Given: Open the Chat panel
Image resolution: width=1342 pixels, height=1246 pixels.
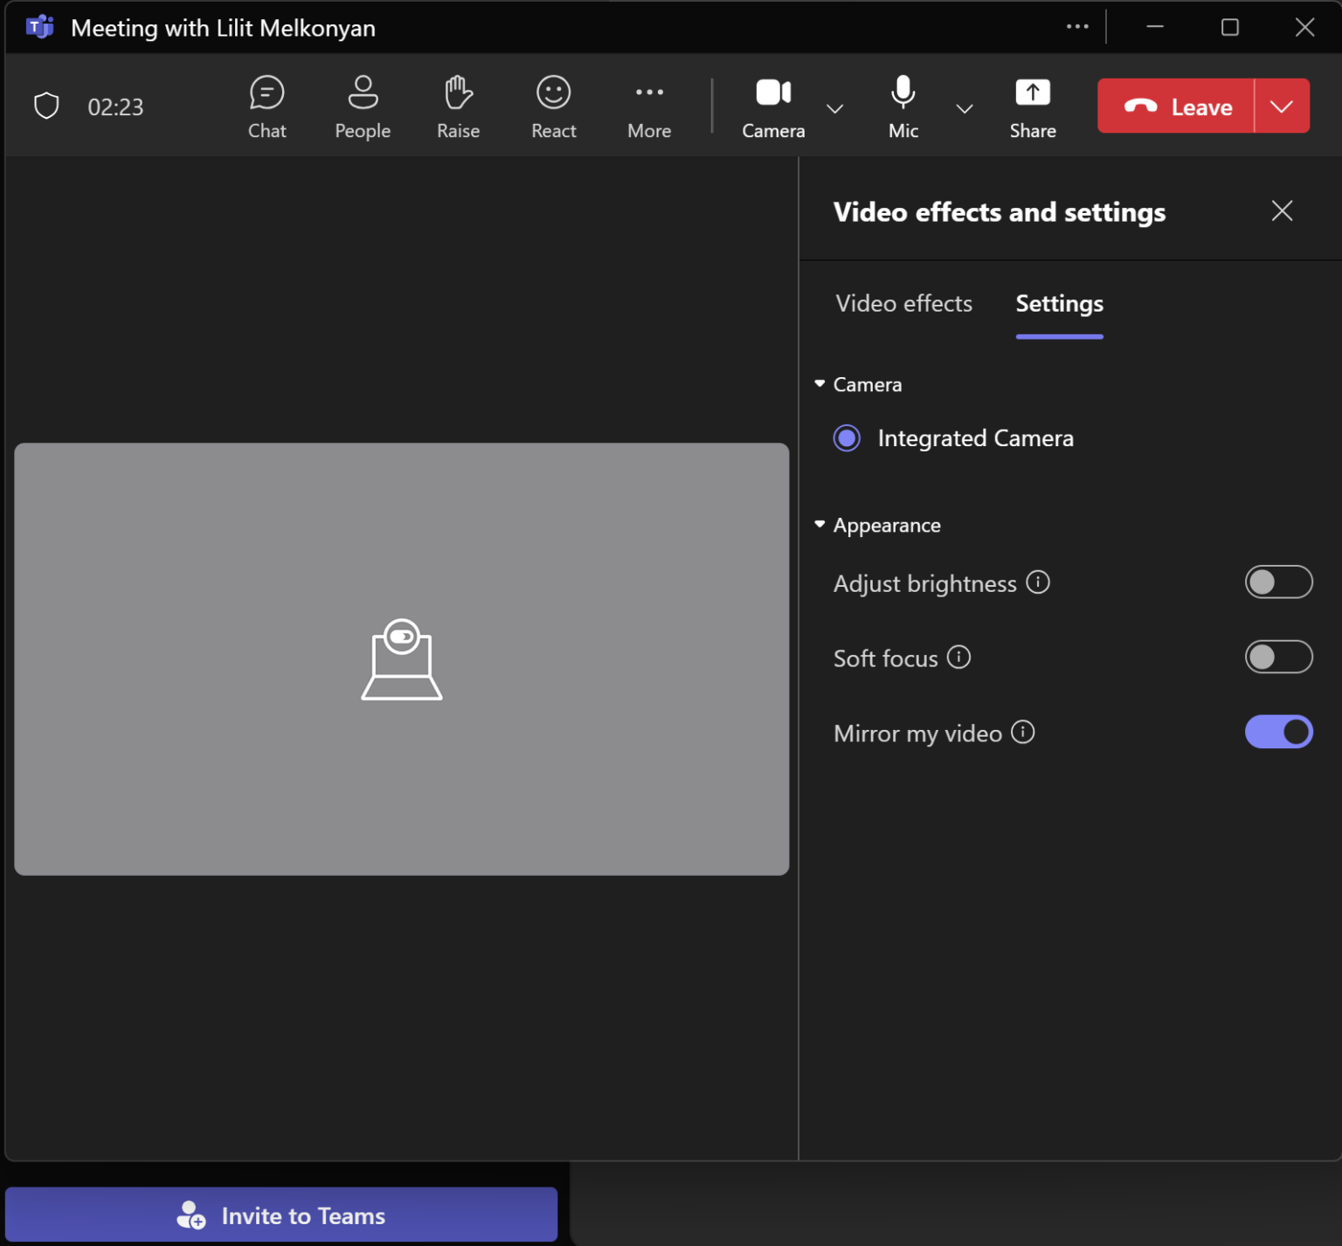Looking at the screenshot, I should (266, 105).
